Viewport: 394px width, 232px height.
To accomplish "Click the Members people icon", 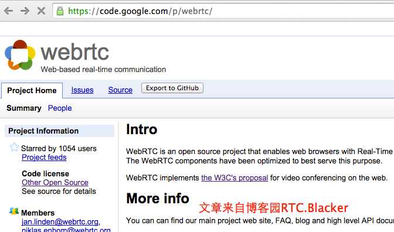I will [x=14, y=211].
